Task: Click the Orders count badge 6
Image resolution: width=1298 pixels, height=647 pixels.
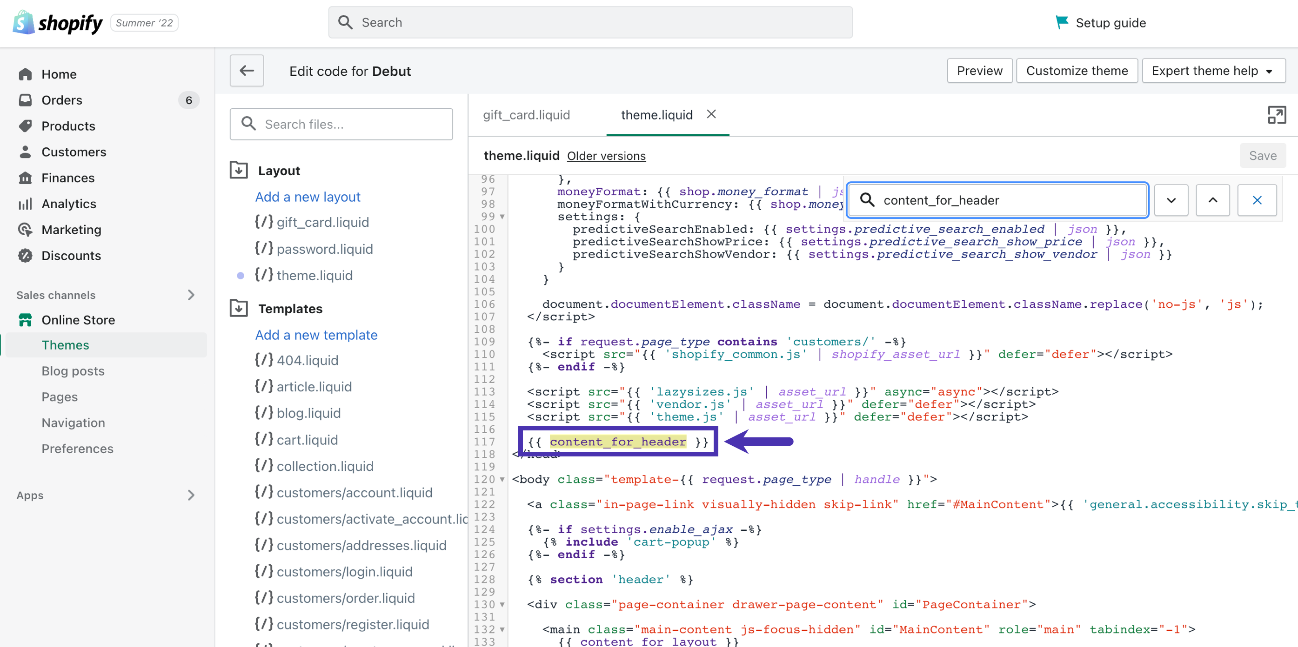Action: 189,100
